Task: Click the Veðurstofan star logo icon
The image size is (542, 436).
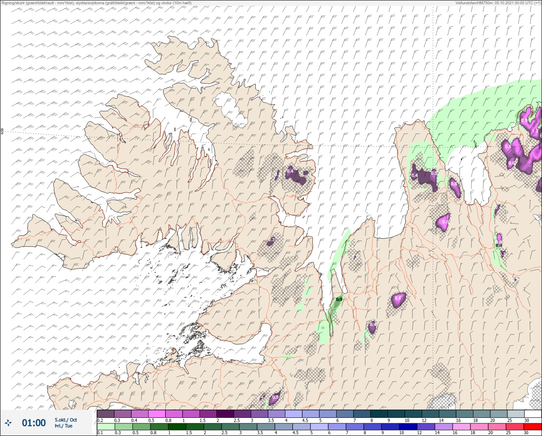Action: 8,422
